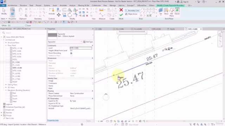This screenshot has height=126, width=225.
Task: Collapse the Floor Plans node
Action: point(6,45)
